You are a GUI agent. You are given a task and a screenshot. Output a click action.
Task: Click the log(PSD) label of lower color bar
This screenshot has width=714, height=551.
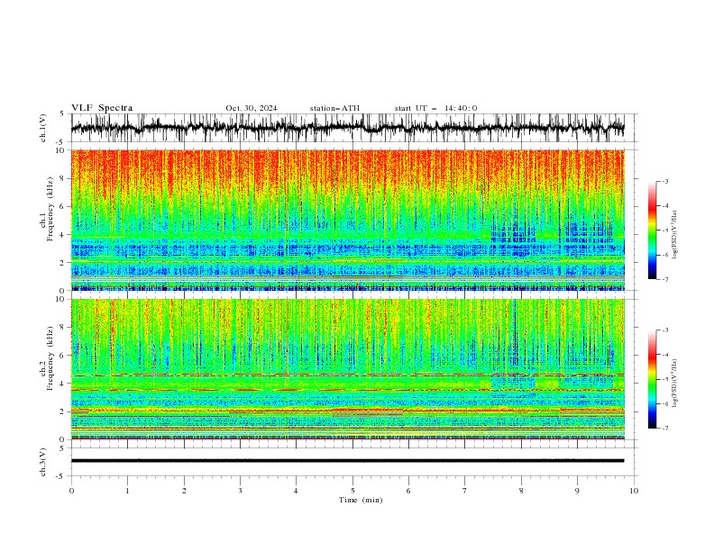tap(675, 384)
